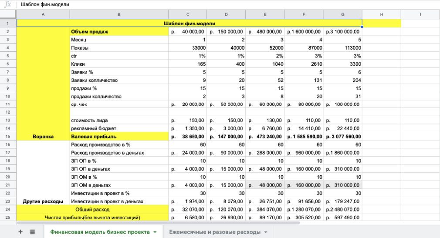Select column H header
Image resolution: width=440 pixels, height=238 pixels.
381,15
